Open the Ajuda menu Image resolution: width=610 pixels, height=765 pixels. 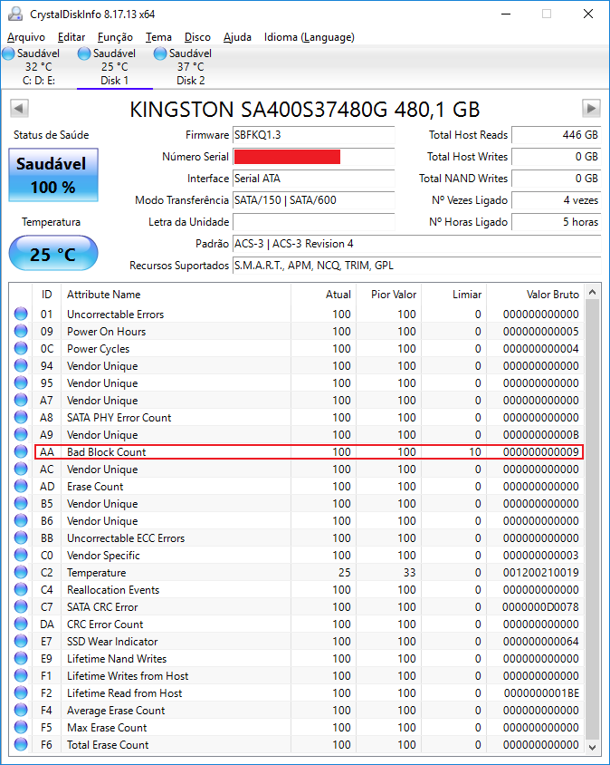click(x=237, y=37)
